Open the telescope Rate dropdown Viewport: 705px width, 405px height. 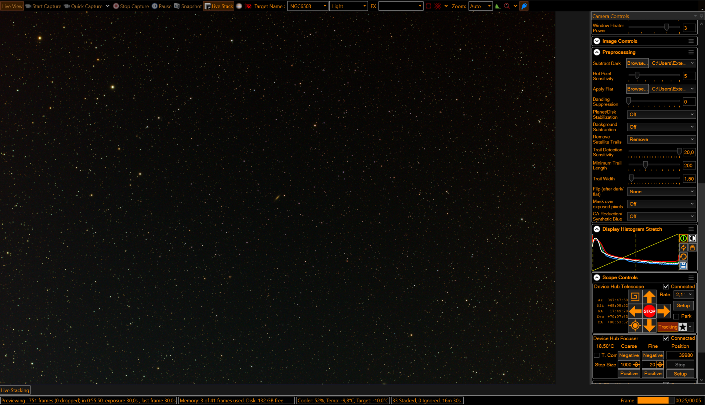tap(684, 295)
